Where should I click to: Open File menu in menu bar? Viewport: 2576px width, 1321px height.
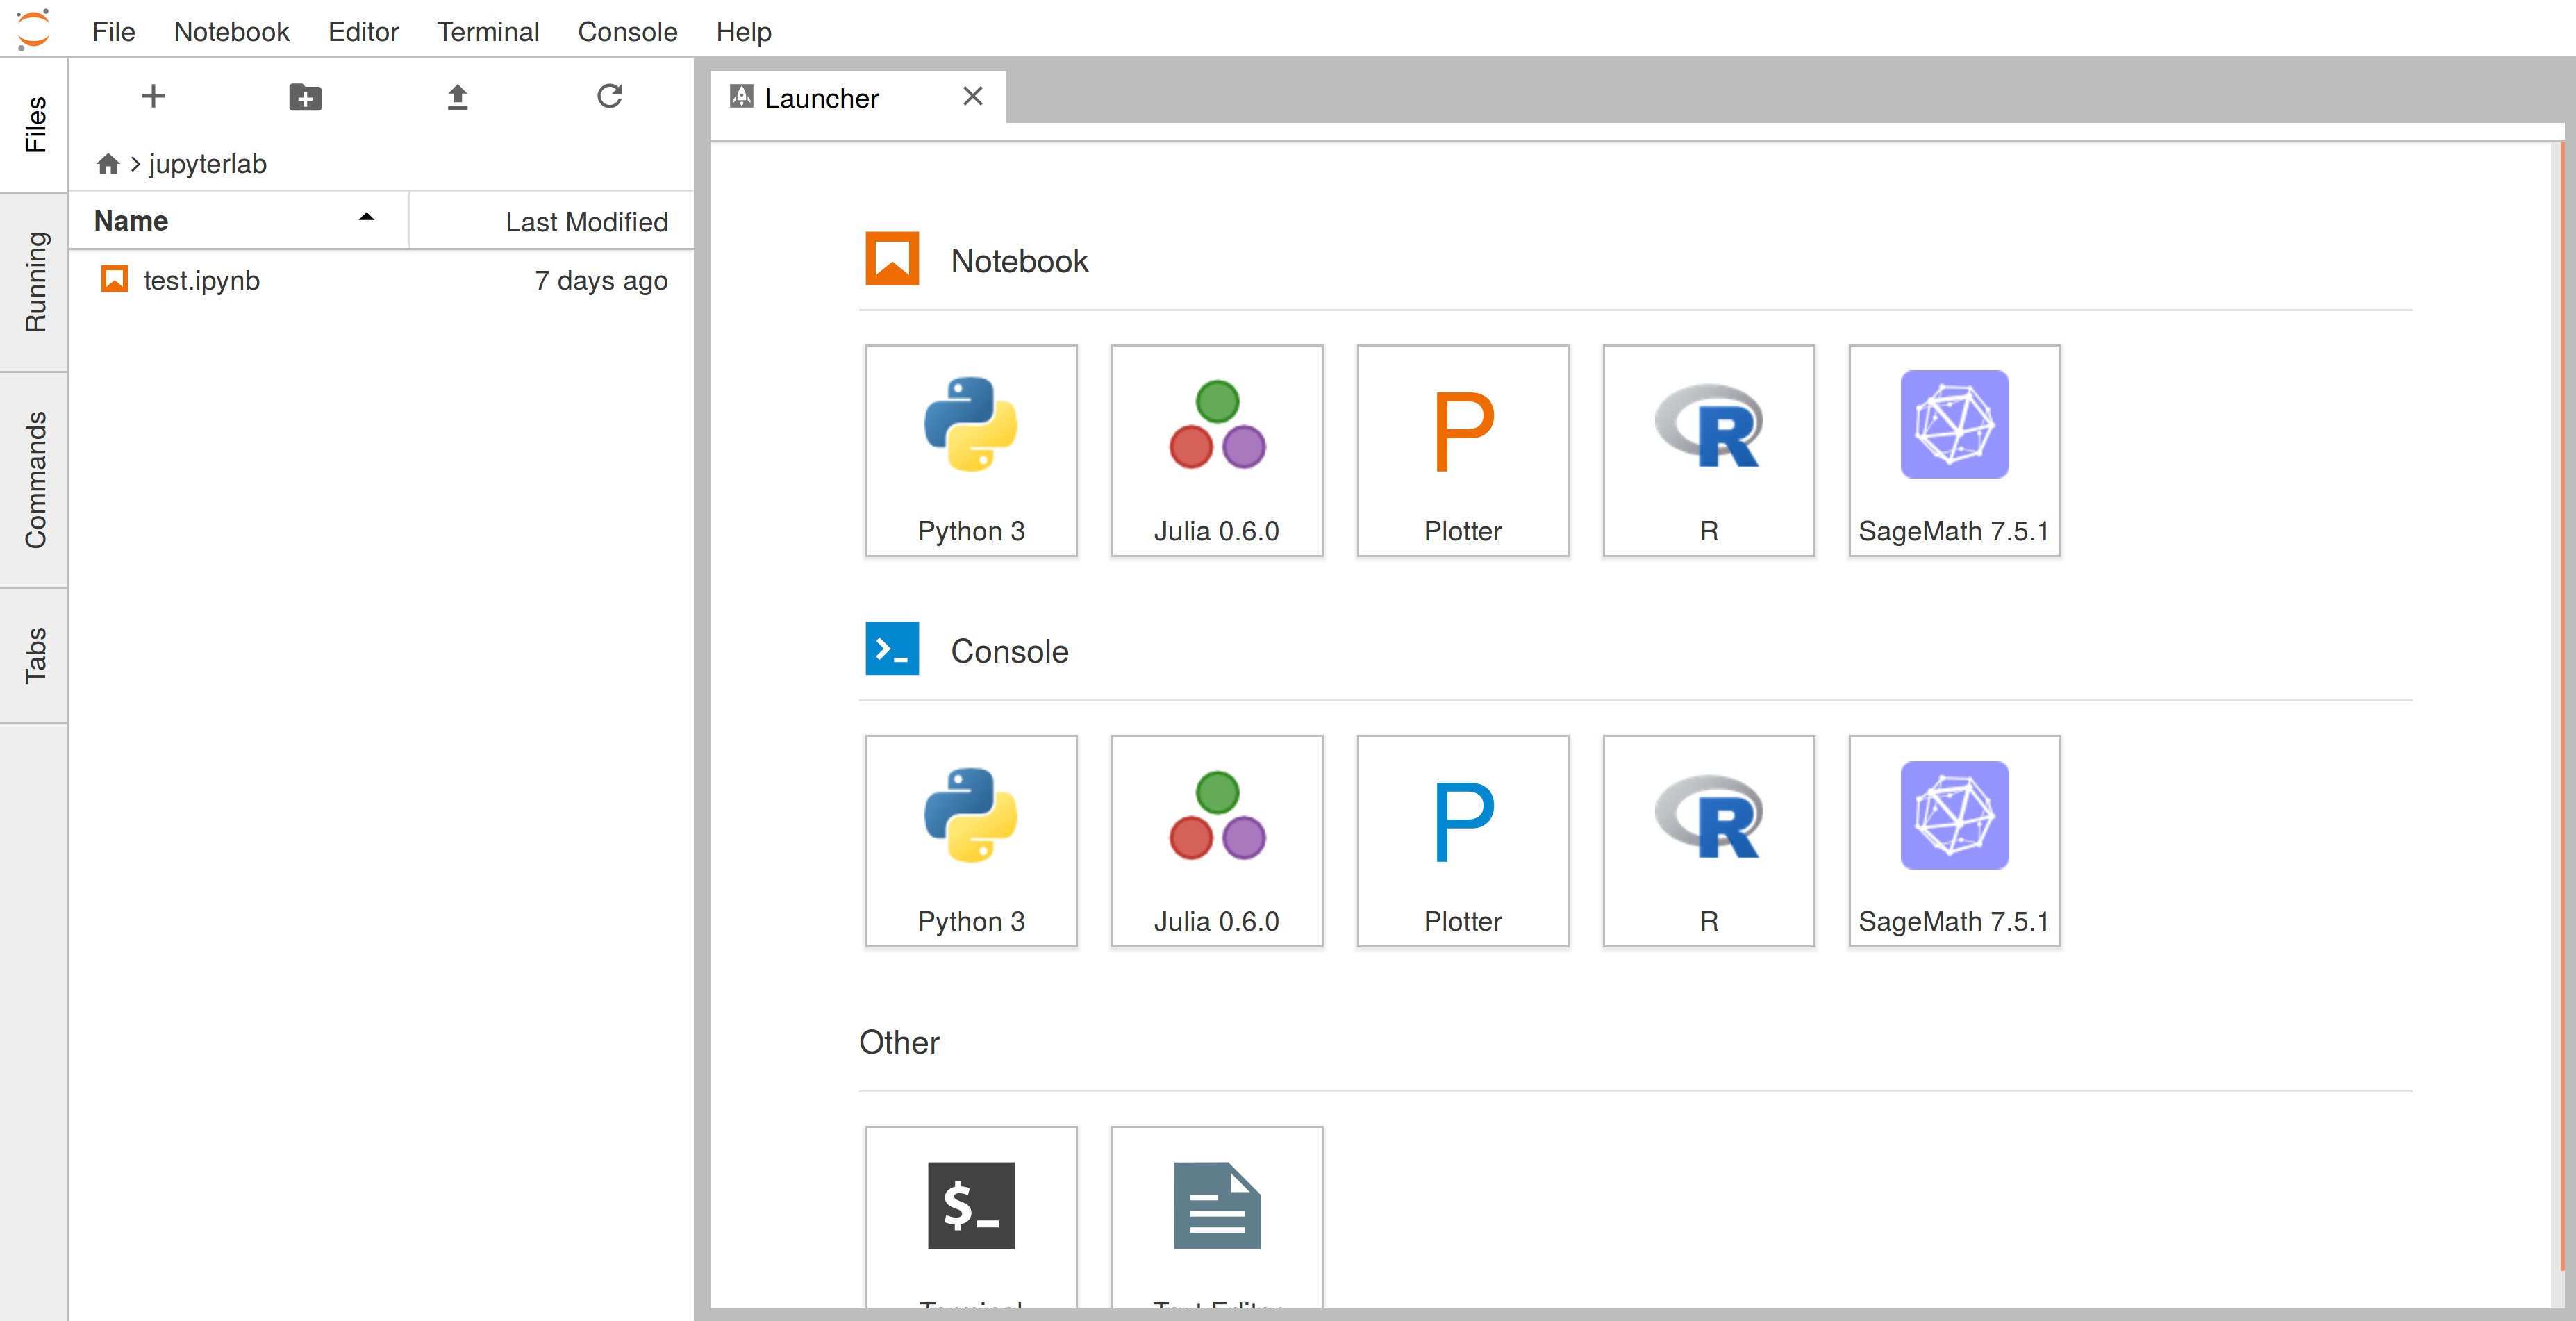[116, 31]
